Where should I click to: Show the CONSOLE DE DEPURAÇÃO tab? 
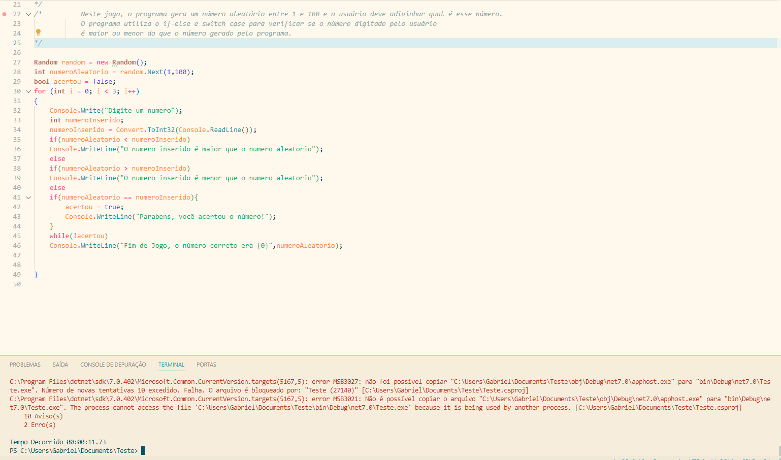pyautogui.click(x=113, y=365)
